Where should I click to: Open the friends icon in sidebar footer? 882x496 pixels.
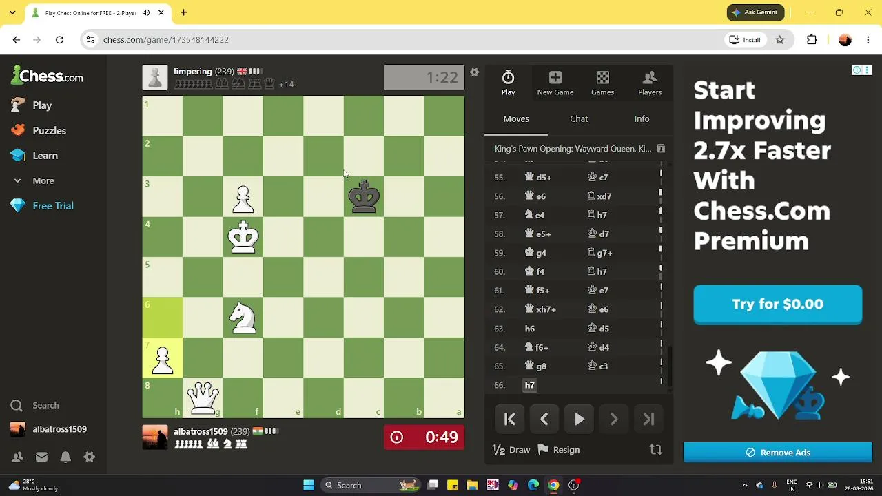(x=18, y=457)
